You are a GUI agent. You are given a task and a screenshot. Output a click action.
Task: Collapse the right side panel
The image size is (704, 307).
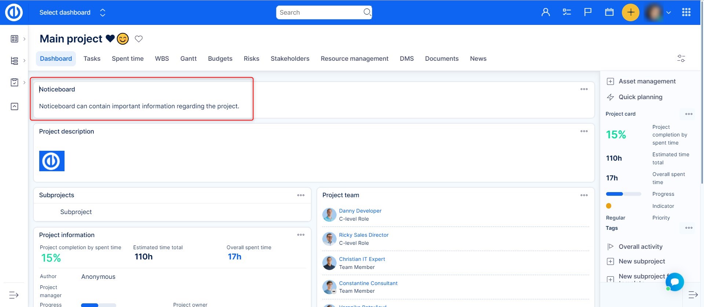tap(693, 295)
